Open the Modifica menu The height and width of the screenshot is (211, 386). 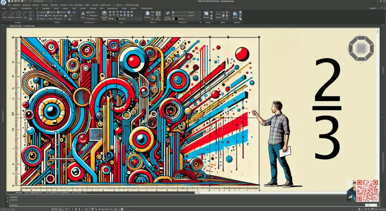[17, 5]
